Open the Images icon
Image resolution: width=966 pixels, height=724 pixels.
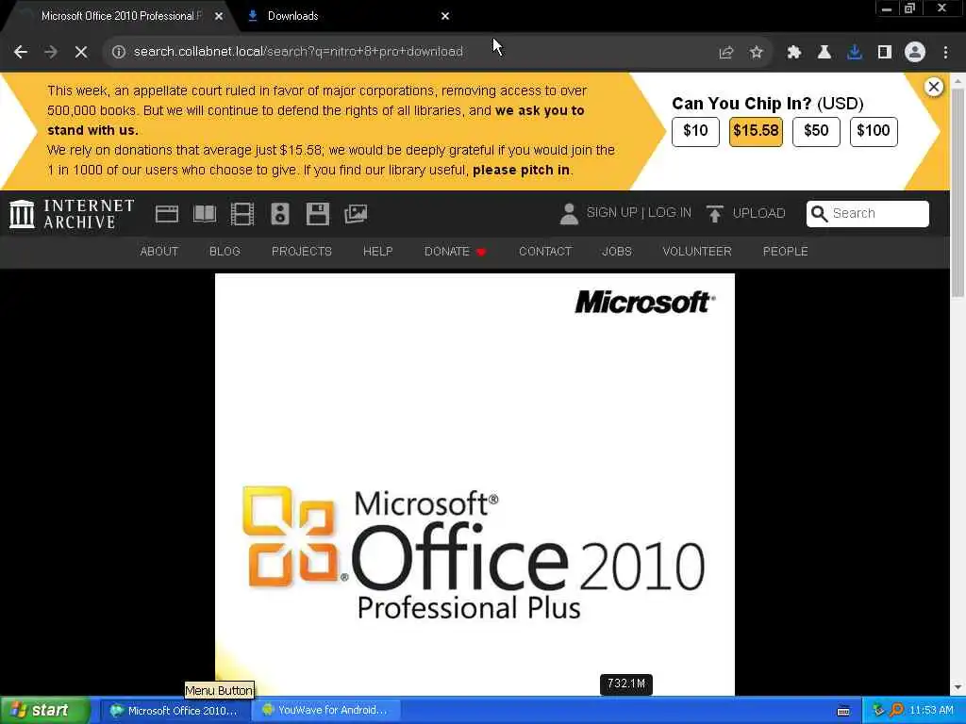point(356,214)
